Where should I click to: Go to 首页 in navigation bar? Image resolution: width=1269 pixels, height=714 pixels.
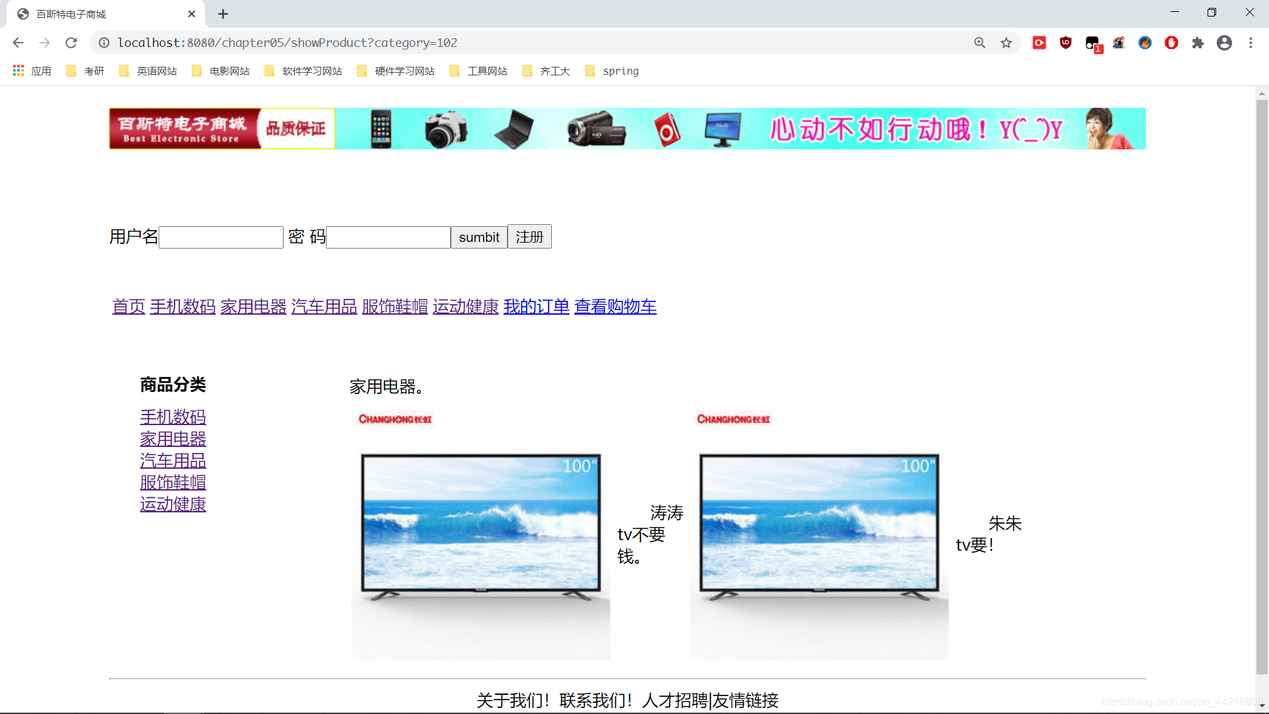tap(129, 307)
